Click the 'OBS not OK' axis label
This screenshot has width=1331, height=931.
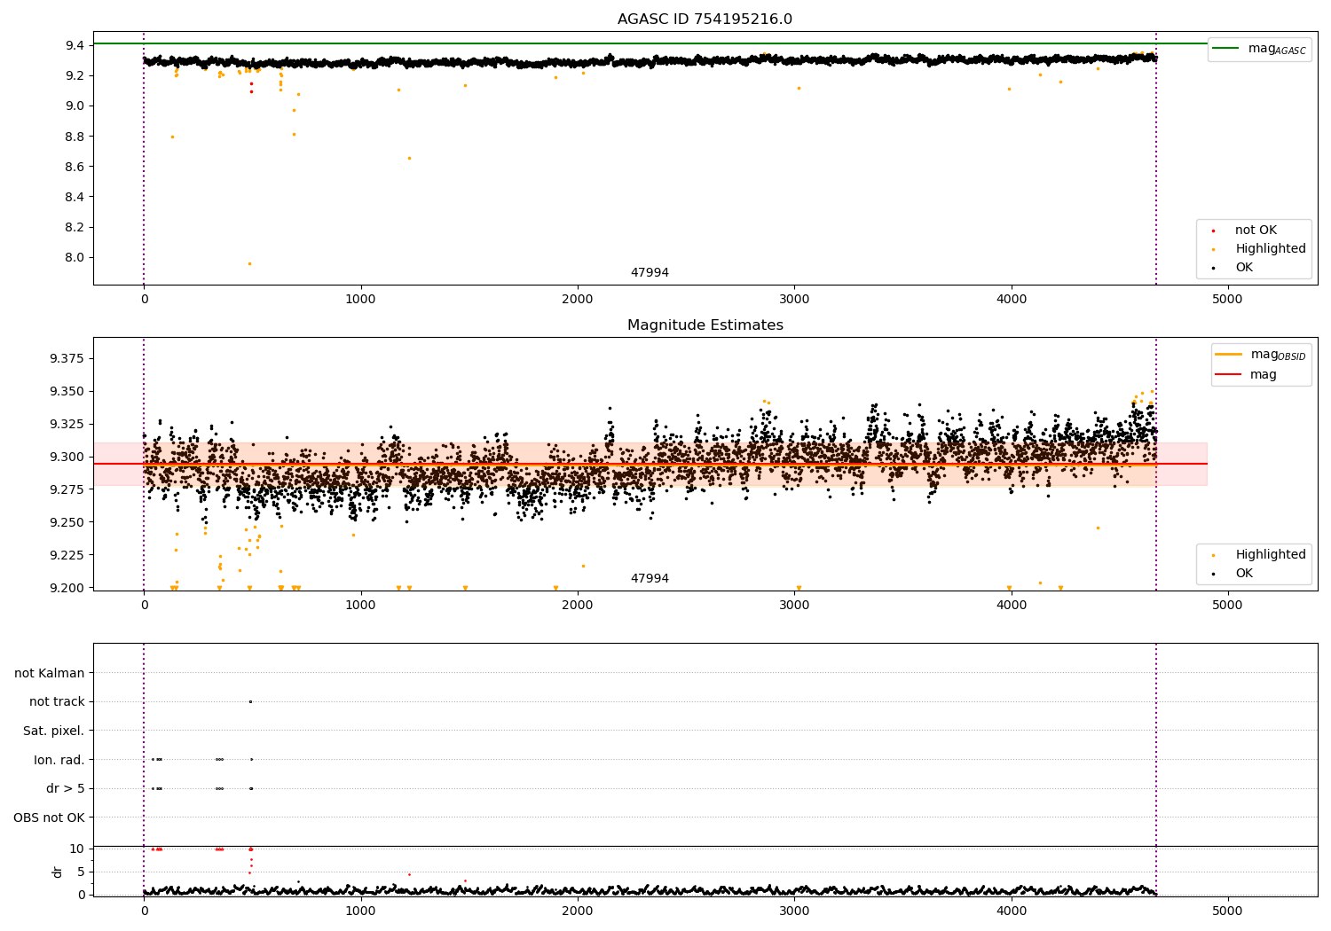50,818
